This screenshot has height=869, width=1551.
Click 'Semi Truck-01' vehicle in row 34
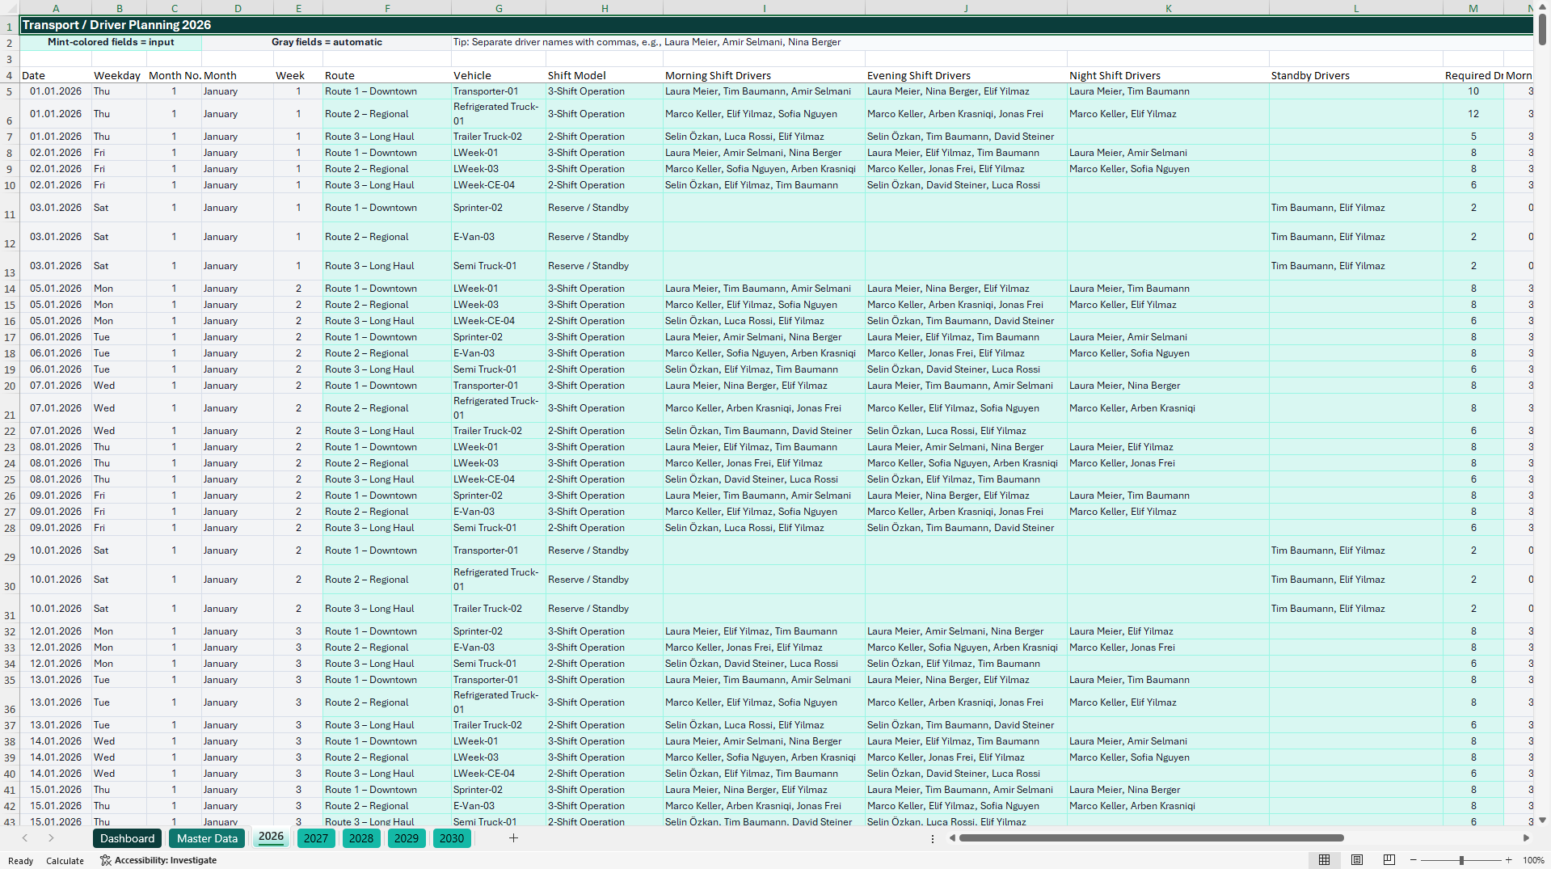click(x=499, y=664)
